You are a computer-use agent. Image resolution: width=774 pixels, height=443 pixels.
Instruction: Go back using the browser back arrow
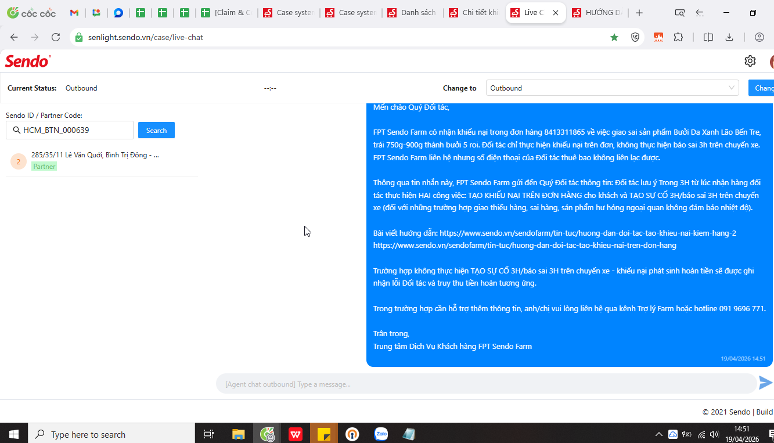[x=14, y=37]
